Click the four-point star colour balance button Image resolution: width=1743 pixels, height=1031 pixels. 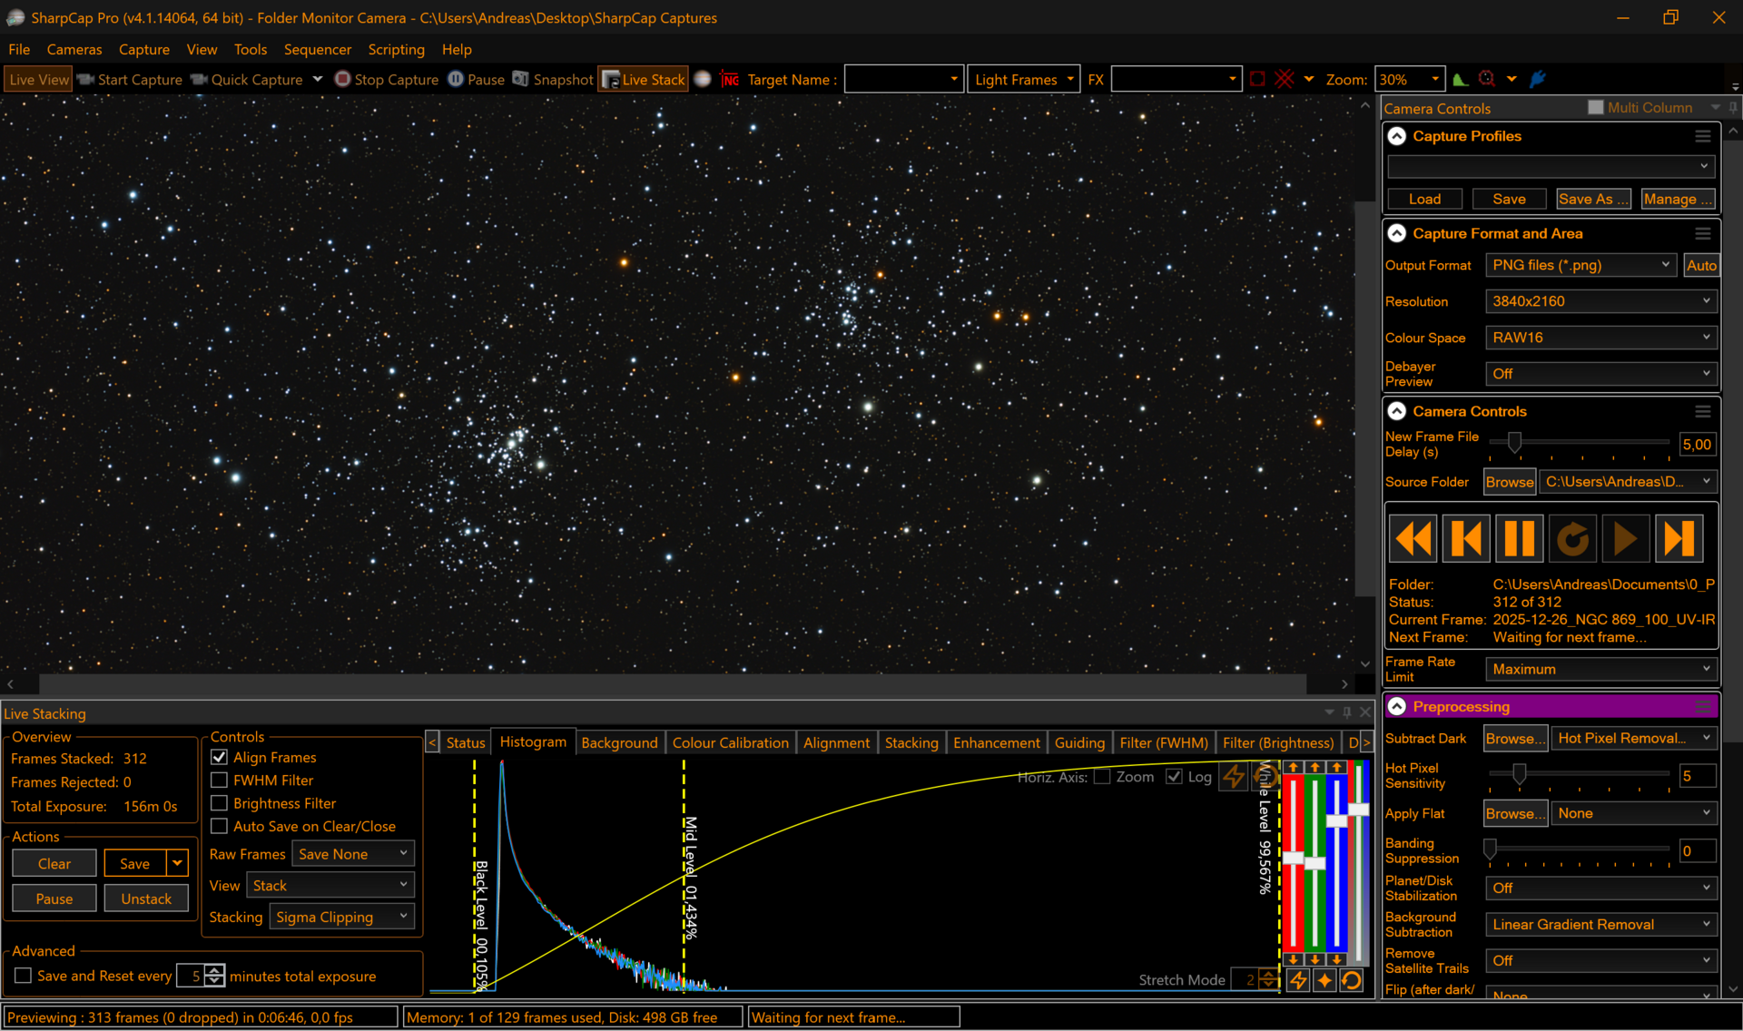coord(1324,980)
